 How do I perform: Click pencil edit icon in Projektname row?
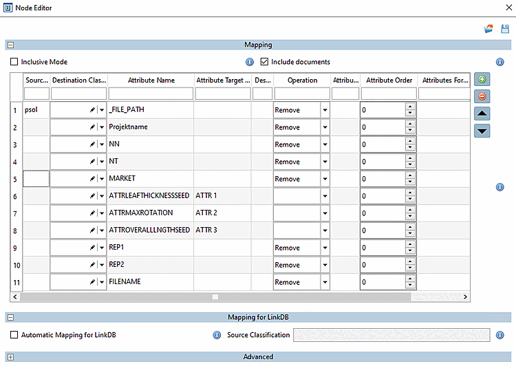[92, 127]
